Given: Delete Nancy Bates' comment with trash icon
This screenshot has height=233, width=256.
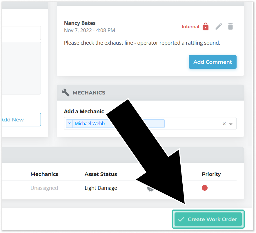Looking at the screenshot, I should click(230, 26).
